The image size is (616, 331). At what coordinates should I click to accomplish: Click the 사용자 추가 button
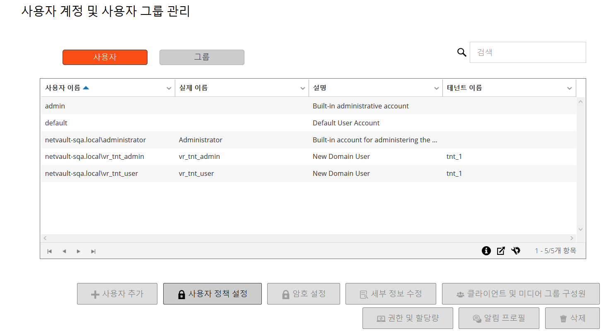pos(117,294)
